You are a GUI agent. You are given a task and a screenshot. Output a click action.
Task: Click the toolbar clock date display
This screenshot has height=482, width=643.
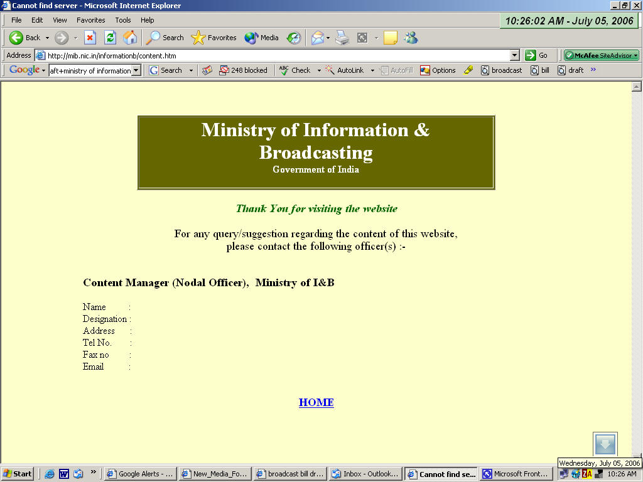[569, 21]
